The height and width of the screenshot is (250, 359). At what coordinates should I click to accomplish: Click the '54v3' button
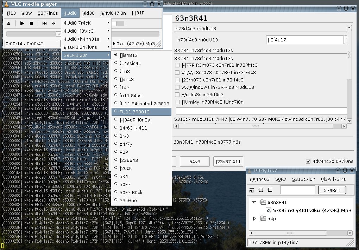[195, 162]
